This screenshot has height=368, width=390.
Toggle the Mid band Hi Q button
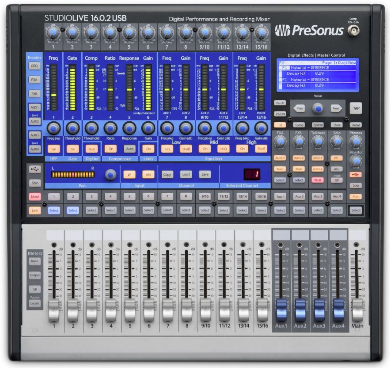pos(223,149)
